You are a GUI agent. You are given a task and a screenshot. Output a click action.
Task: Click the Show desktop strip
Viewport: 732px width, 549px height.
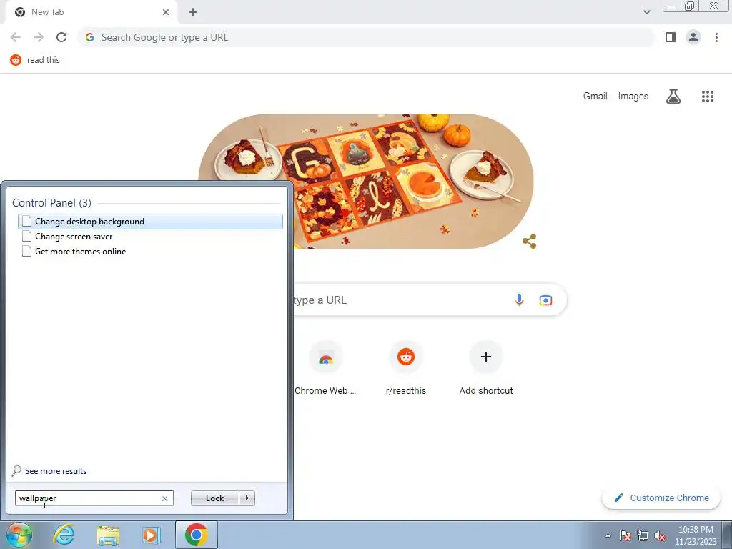click(728, 535)
